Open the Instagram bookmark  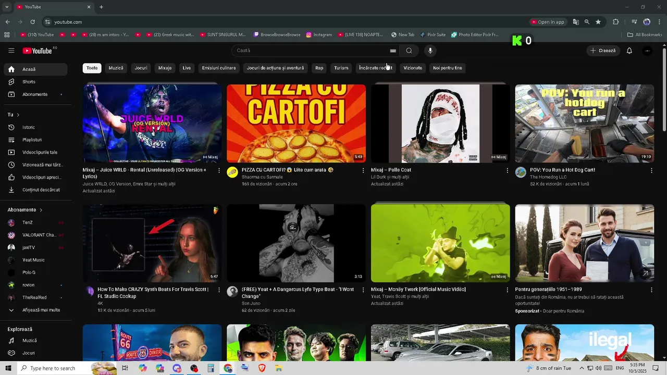click(x=319, y=35)
